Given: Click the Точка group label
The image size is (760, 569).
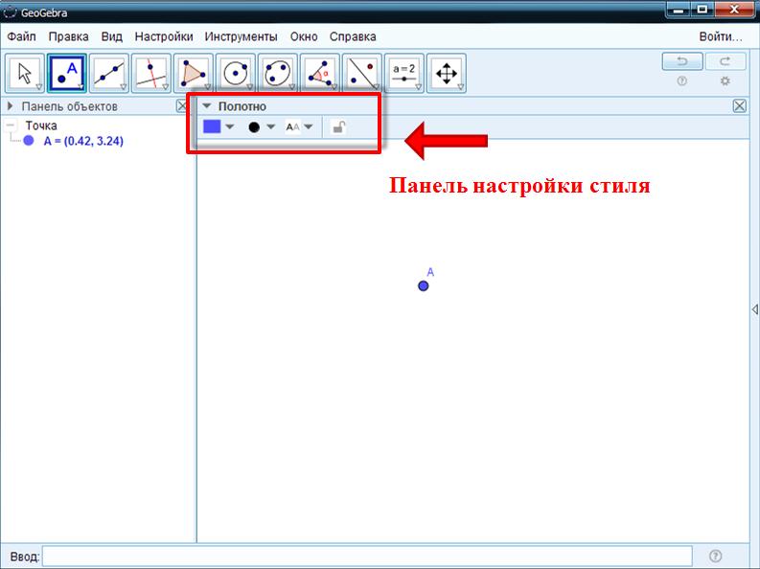Looking at the screenshot, I should pos(41,125).
